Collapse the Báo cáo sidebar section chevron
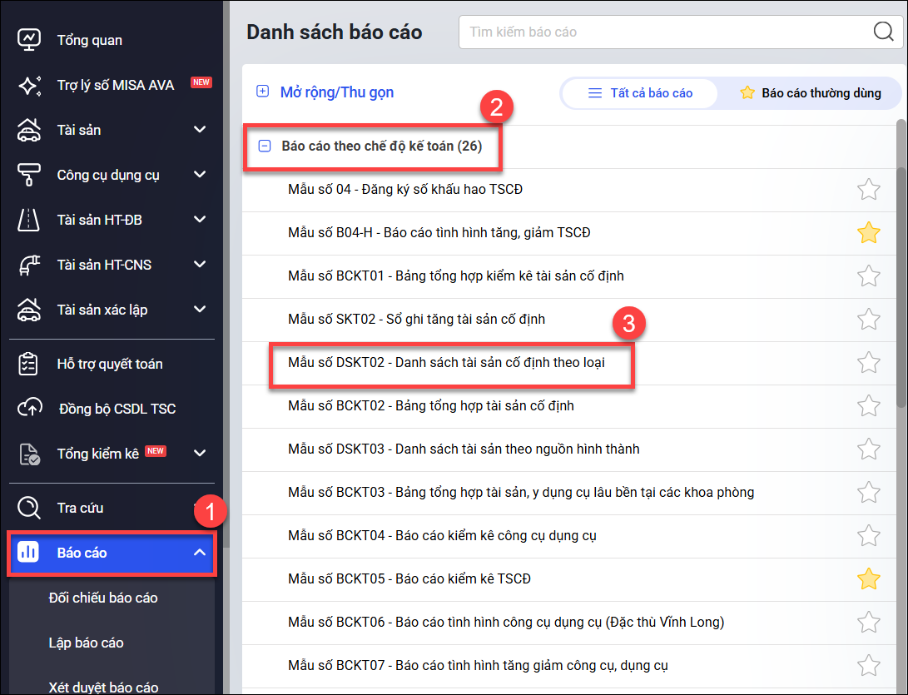 pos(199,553)
